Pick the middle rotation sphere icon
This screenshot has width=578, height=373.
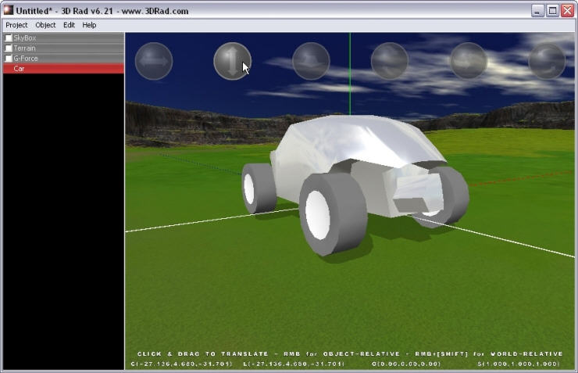click(x=469, y=61)
